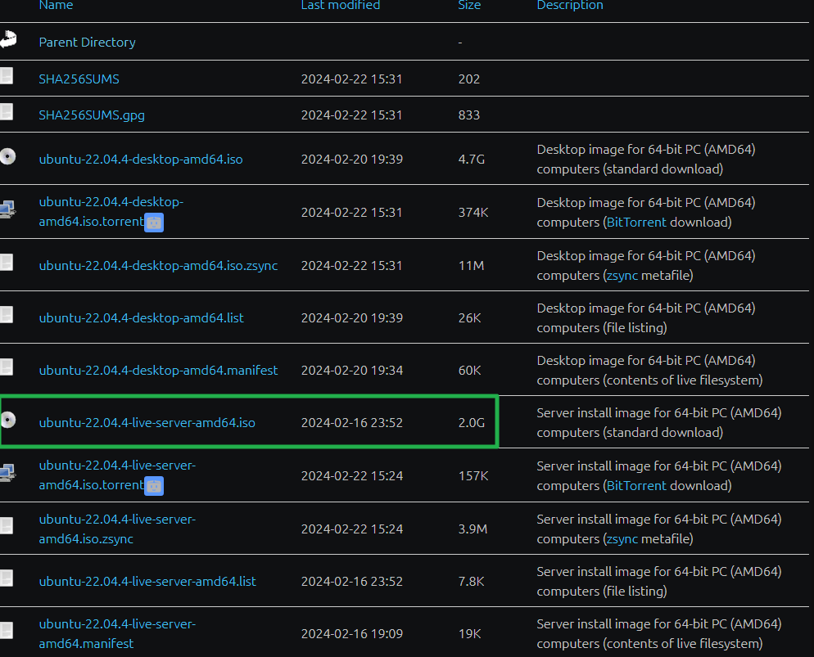Open the BitTorrent link in the desktop image description
This screenshot has width=814, height=657.
pyautogui.click(x=635, y=222)
